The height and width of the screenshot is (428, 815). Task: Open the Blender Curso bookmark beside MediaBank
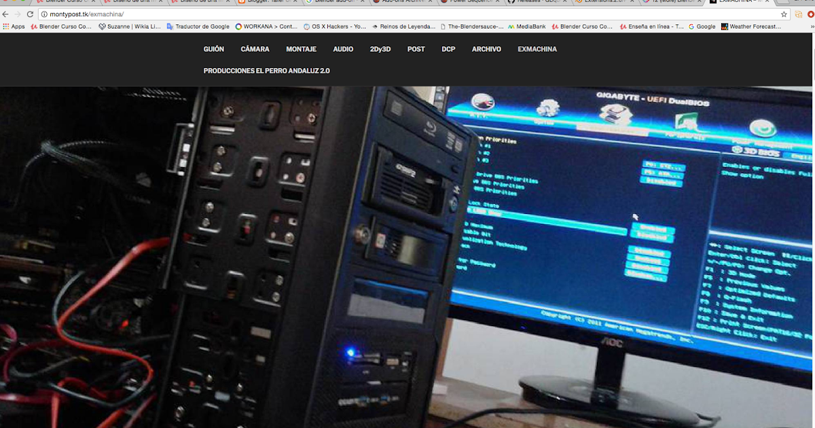tap(582, 26)
